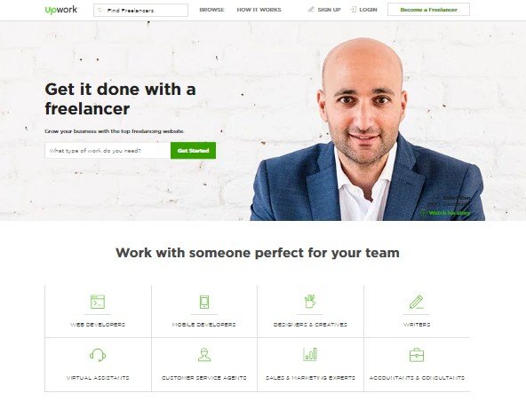Click the Writers category label

417,324
